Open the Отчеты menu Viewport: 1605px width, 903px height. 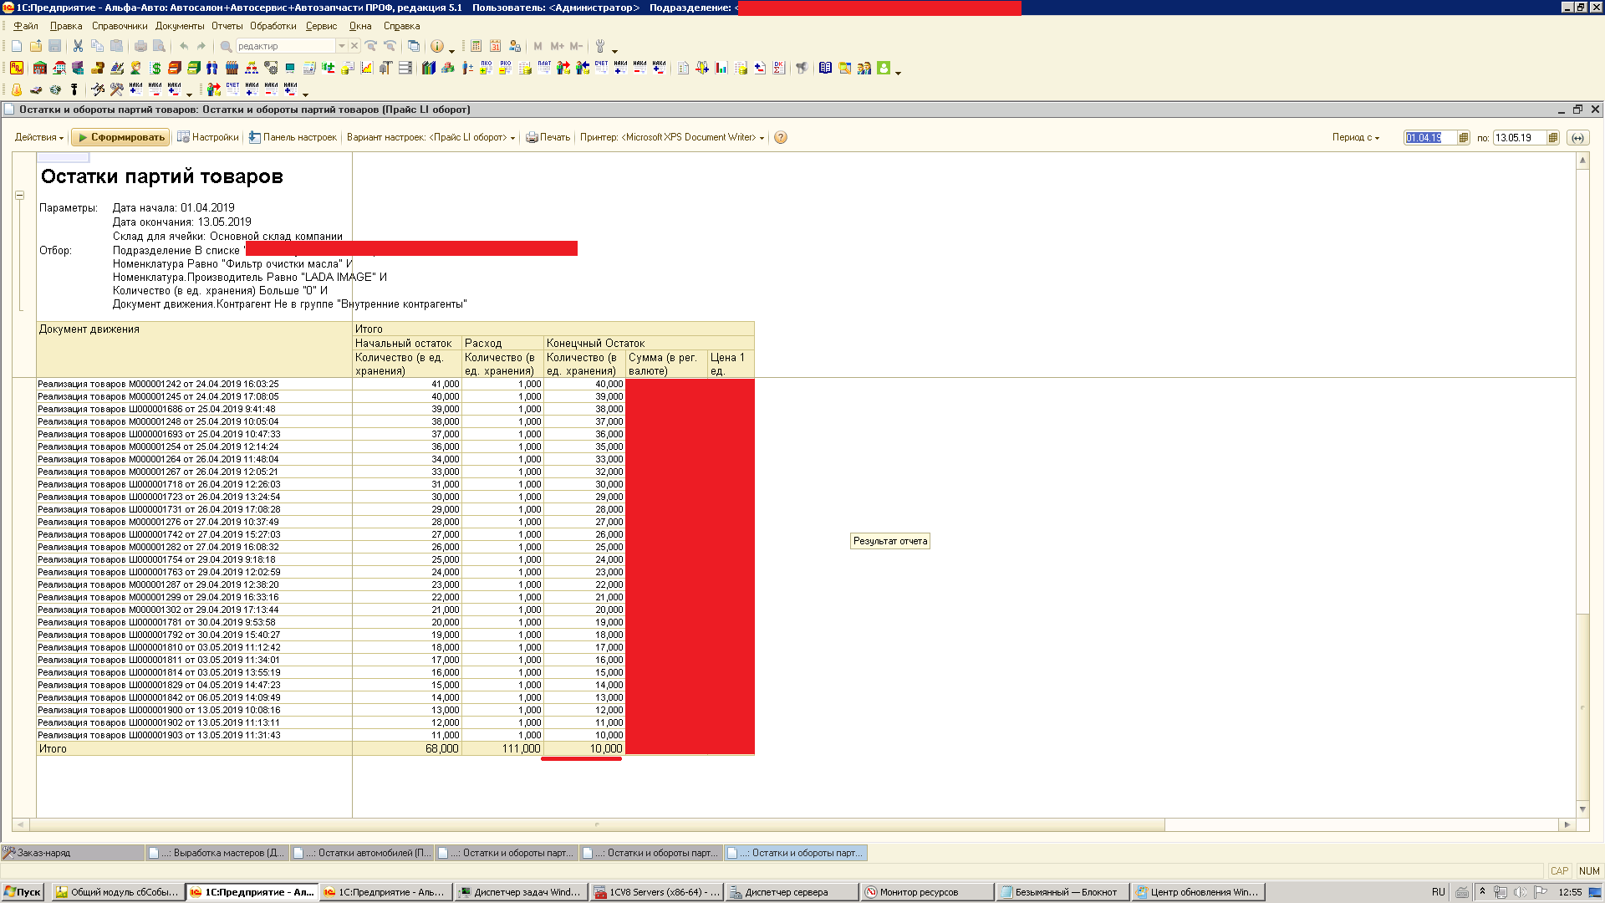tap(227, 26)
